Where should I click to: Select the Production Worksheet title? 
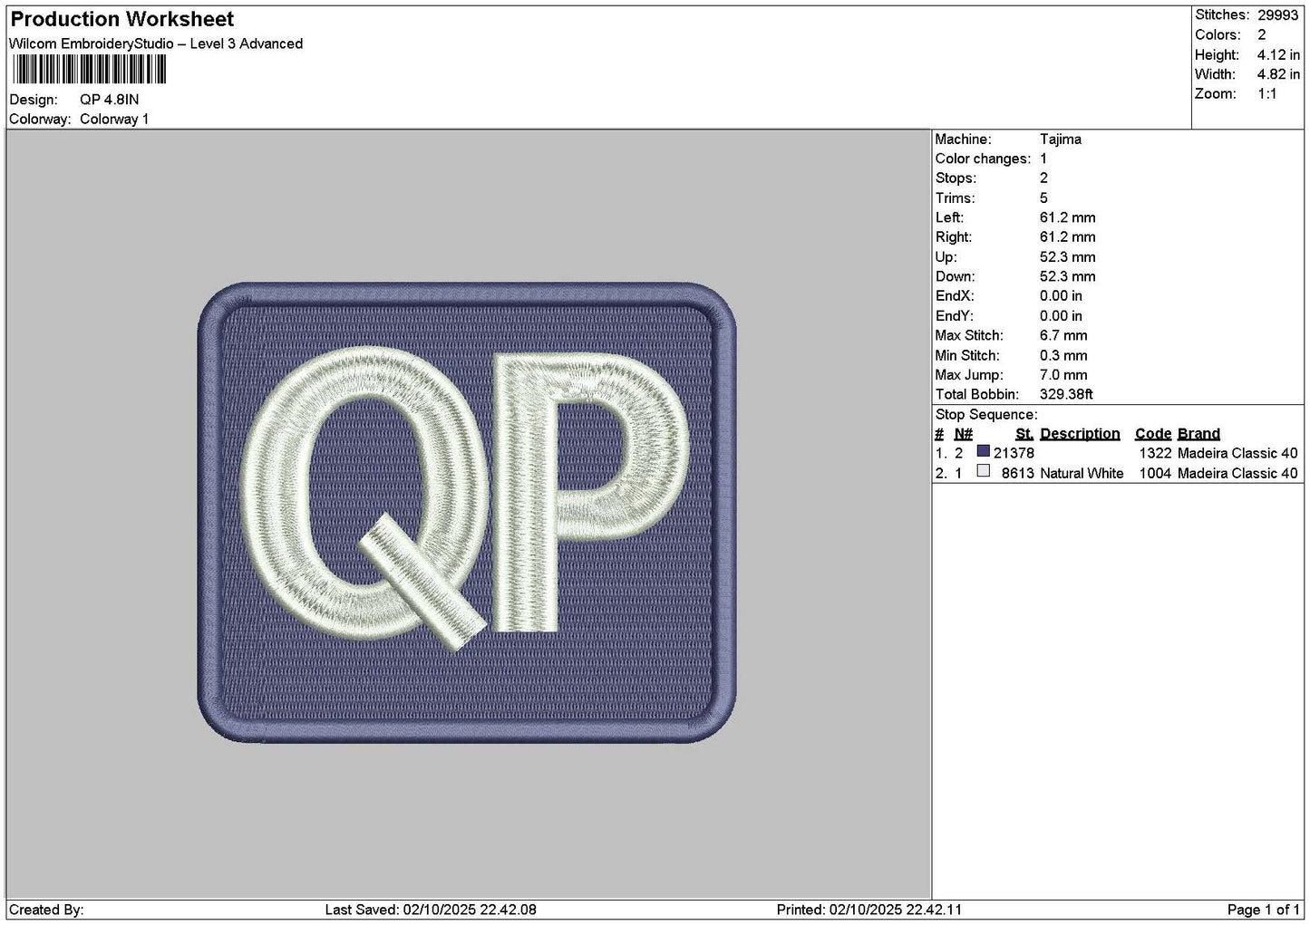pyautogui.click(x=121, y=19)
